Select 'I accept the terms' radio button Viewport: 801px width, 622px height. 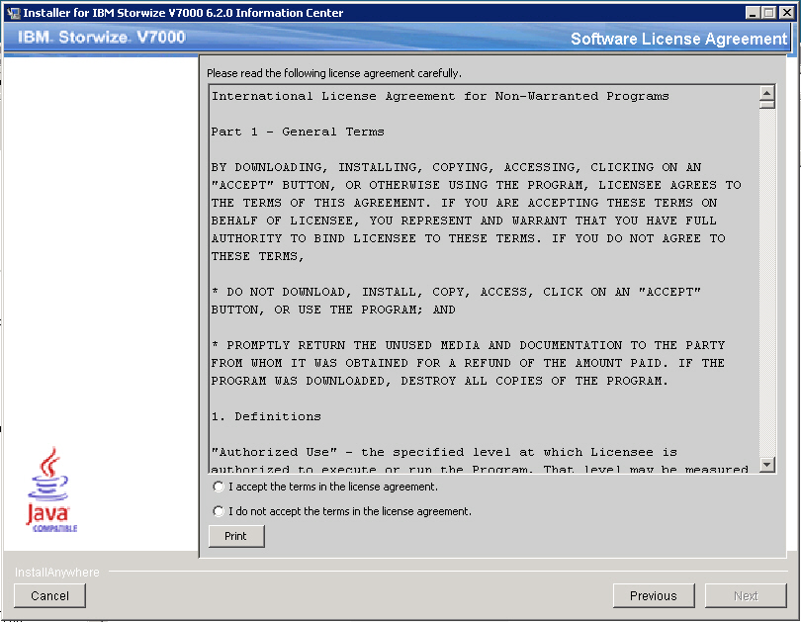click(219, 487)
